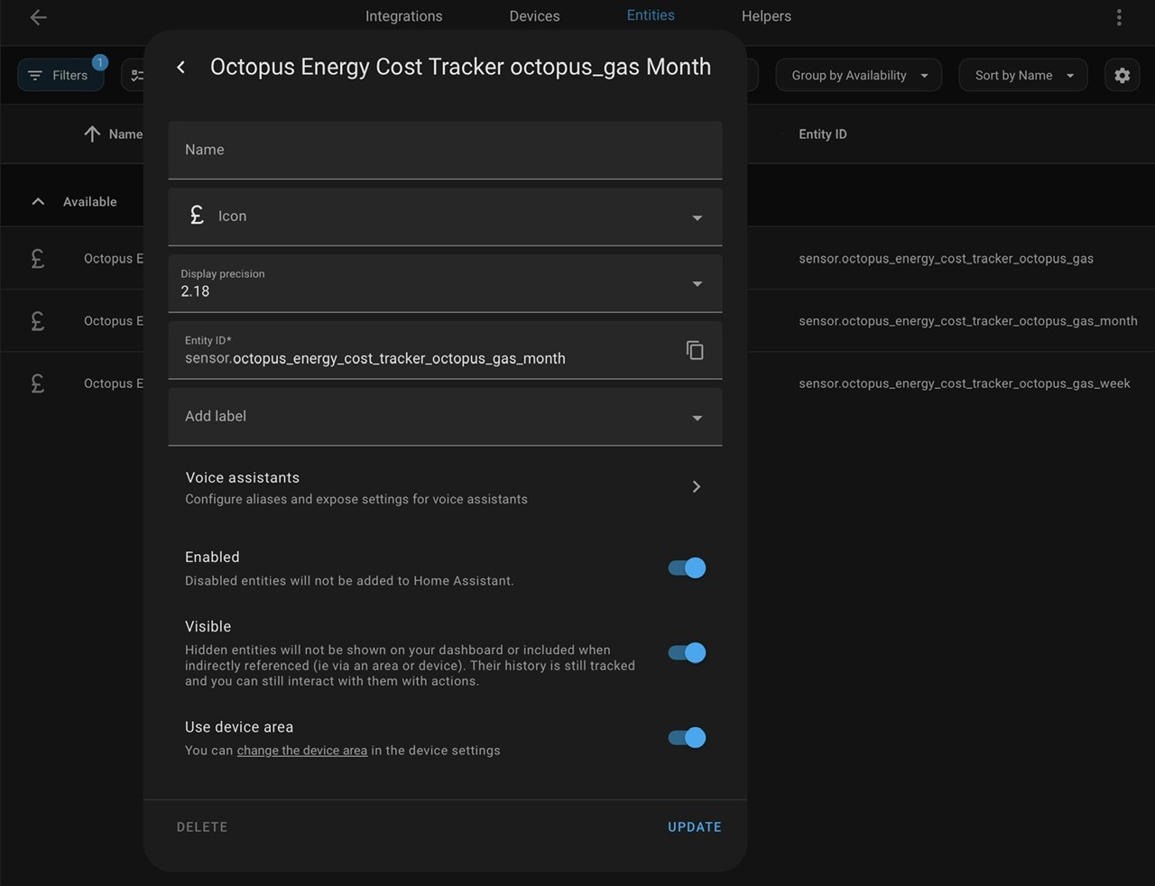Image resolution: width=1155 pixels, height=886 pixels.
Task: Open the Filters button
Action: pos(60,76)
